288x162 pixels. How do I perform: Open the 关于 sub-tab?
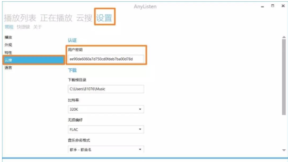click(x=38, y=27)
